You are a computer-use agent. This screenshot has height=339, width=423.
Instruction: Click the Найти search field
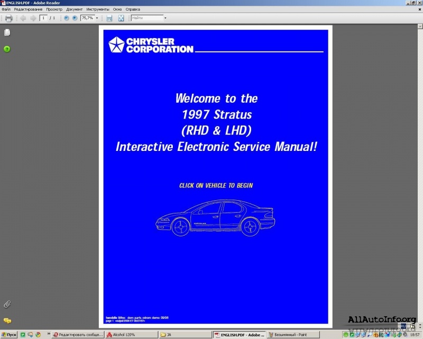coord(147,18)
